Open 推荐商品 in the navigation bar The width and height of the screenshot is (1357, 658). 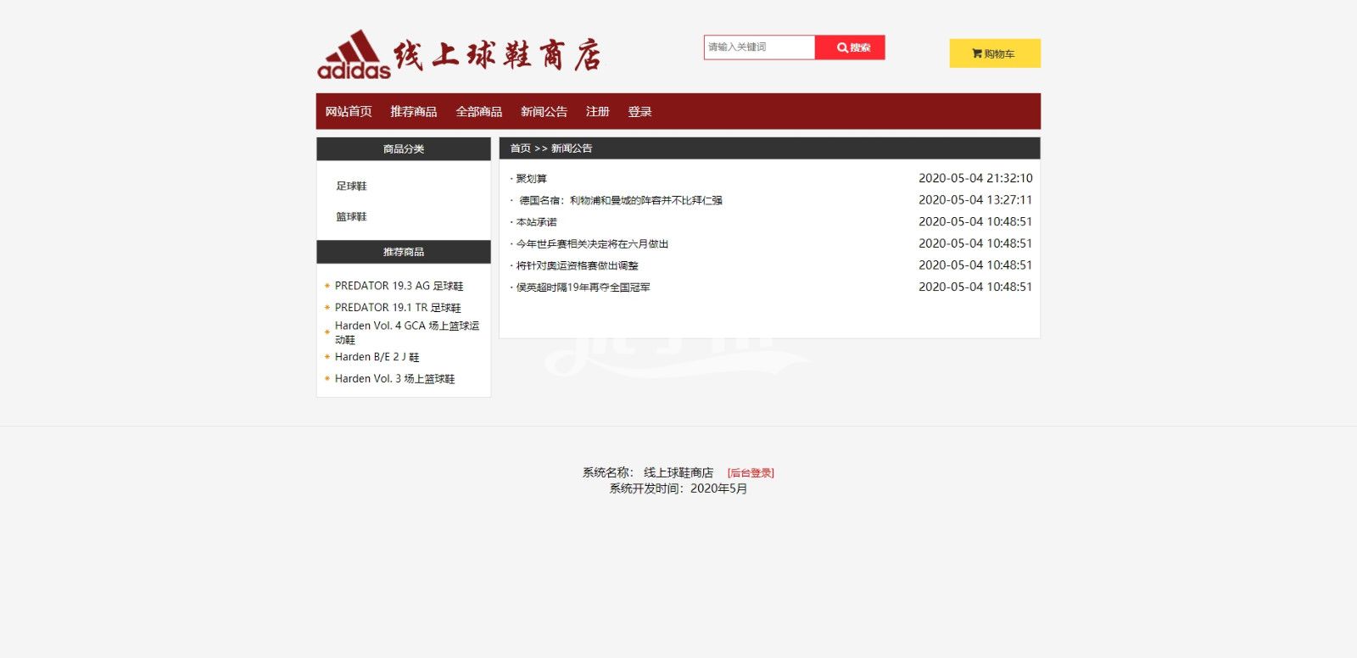[413, 112]
